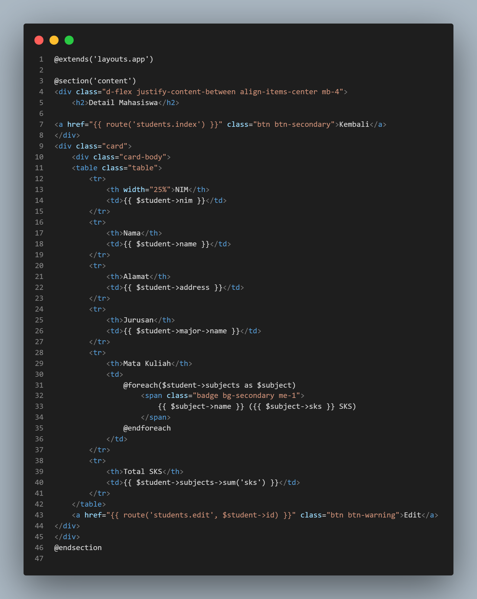Click the red close dot
The image size is (477, 599).
pos(39,40)
